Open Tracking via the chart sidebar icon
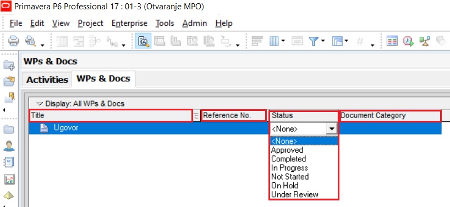 [x=9, y=180]
